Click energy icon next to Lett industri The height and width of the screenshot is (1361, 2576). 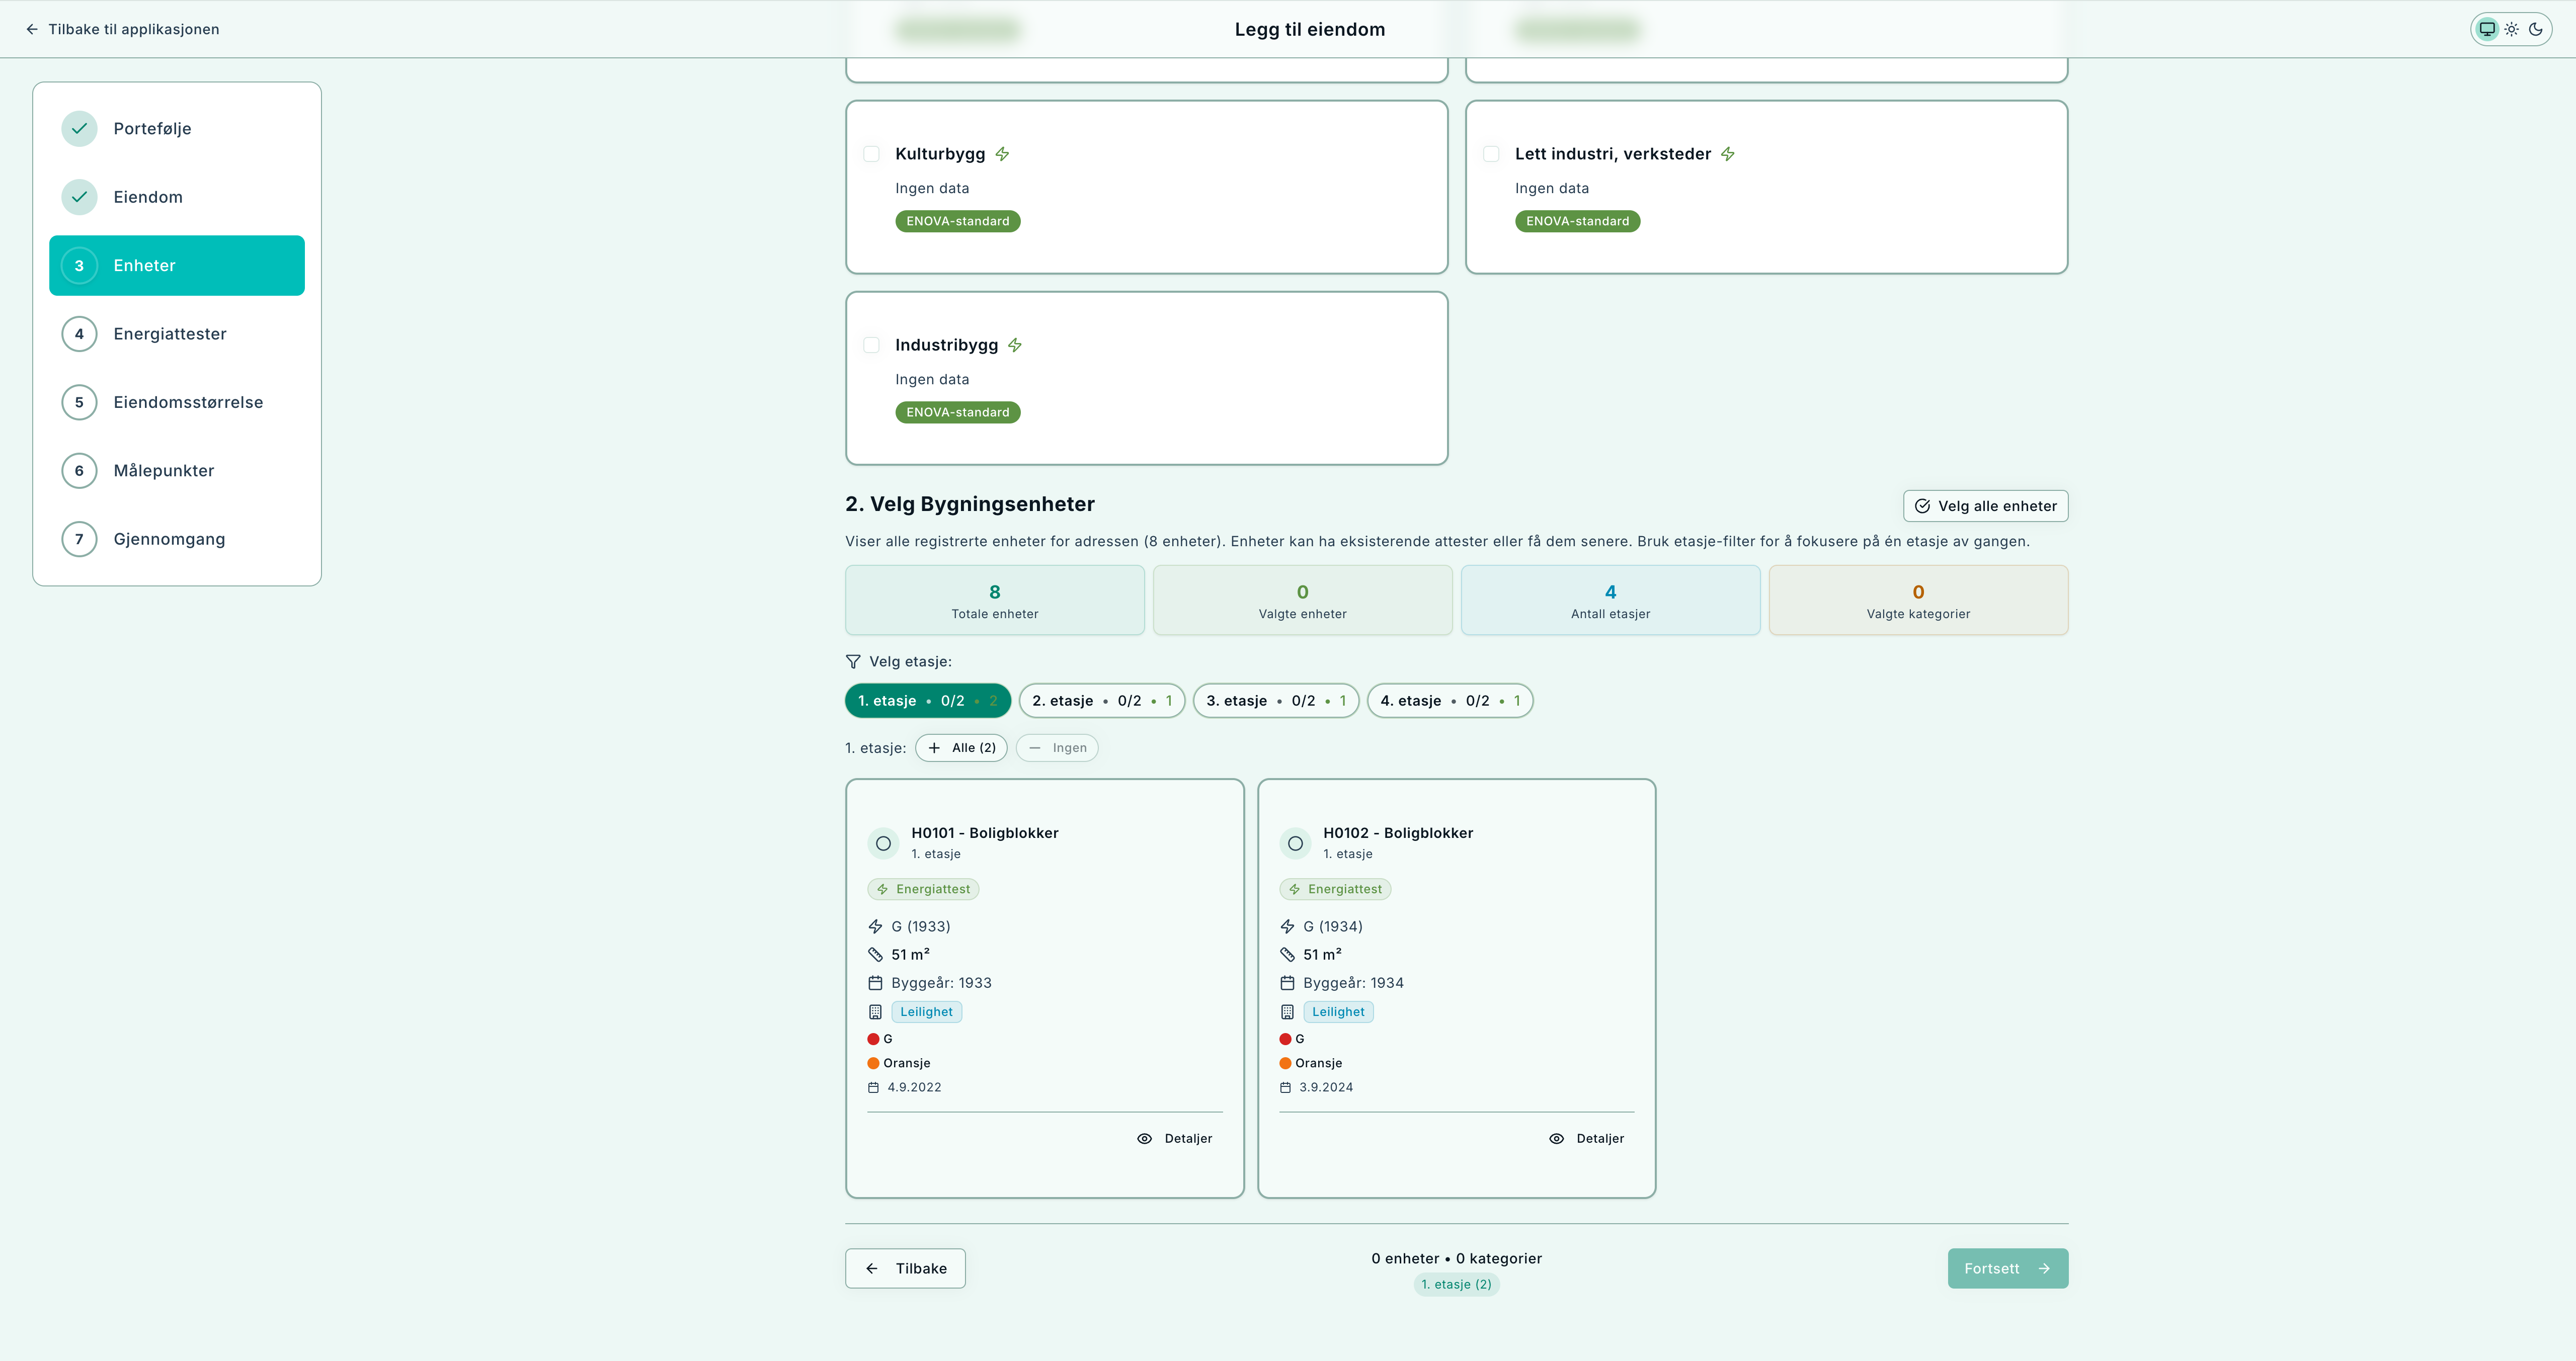(x=1728, y=154)
